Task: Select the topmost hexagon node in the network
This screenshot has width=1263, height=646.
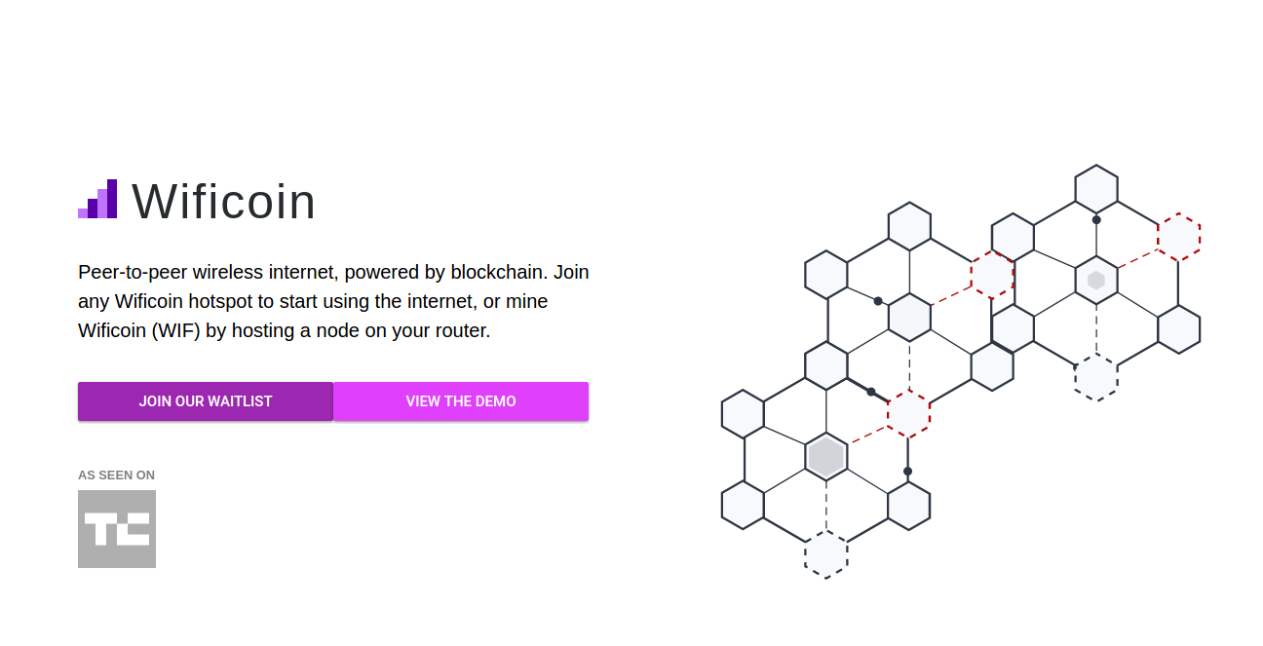Action: coord(1096,188)
